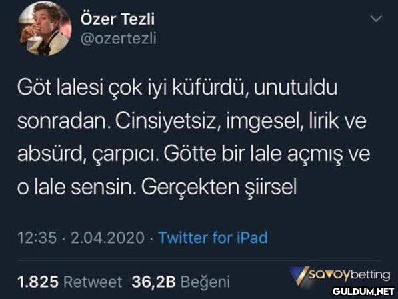
Task: Click the 2.04.2020 date
Action: pyautogui.click(x=107, y=238)
